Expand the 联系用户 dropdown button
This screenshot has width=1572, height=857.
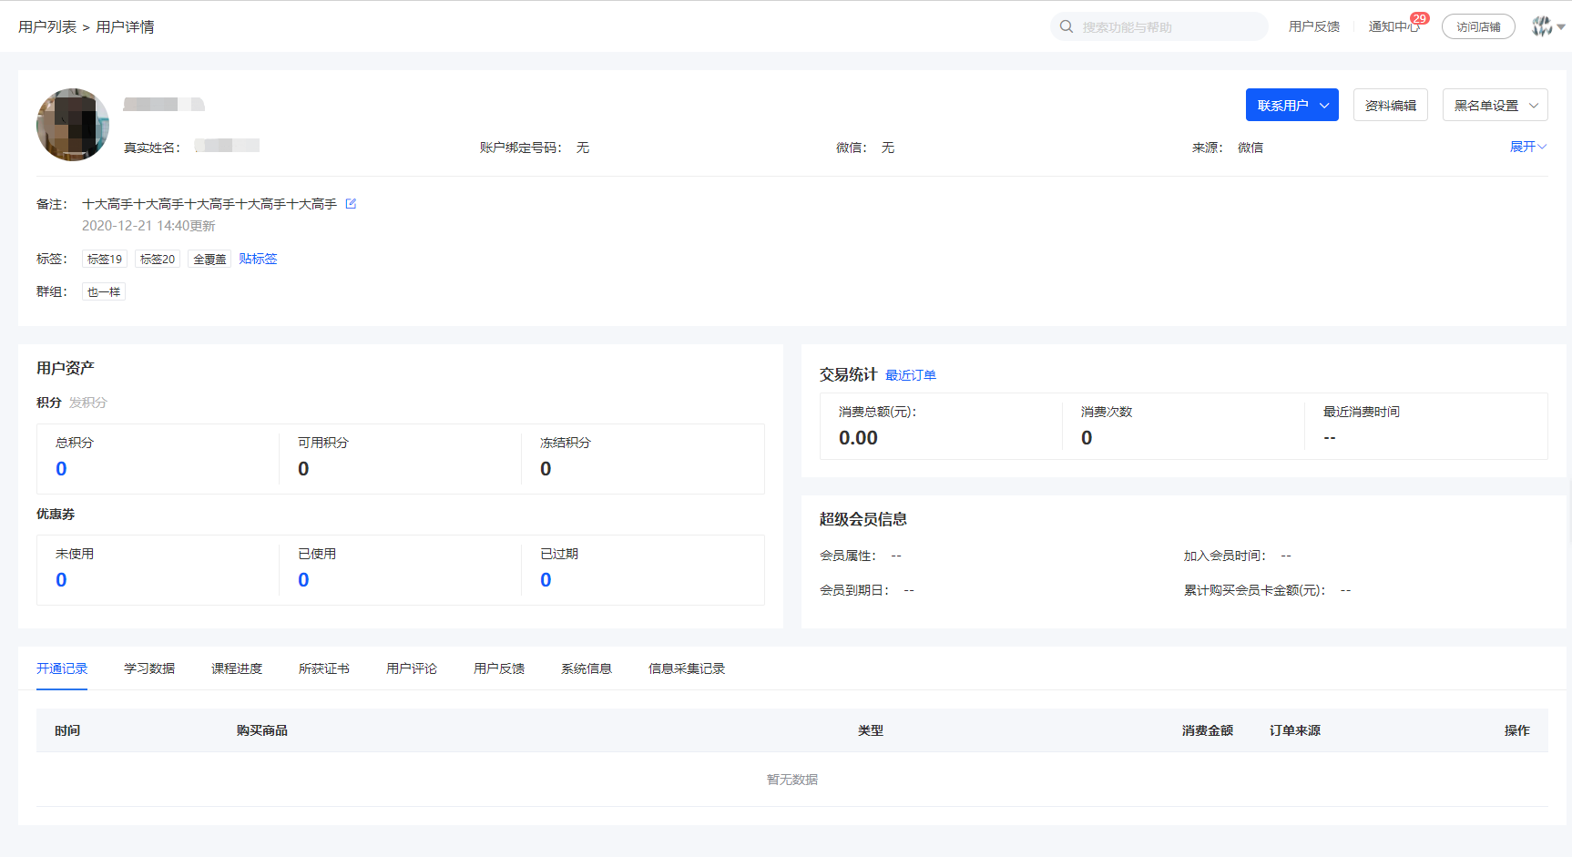coord(1291,105)
